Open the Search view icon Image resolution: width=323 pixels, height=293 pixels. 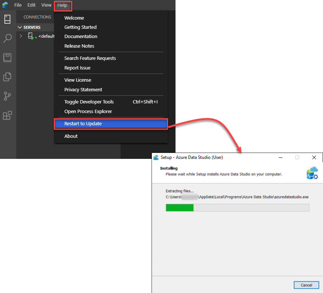tap(7, 38)
